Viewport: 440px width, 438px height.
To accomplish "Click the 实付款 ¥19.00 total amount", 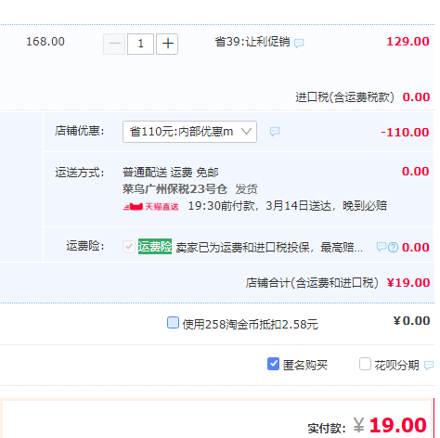I will coord(390,425).
